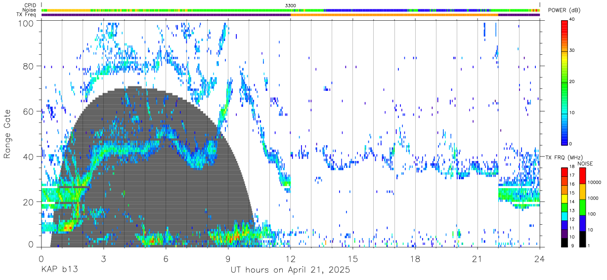Click the 15 label on TX FRQ scale
Viewport: 607px width, 280px height.
572,193
